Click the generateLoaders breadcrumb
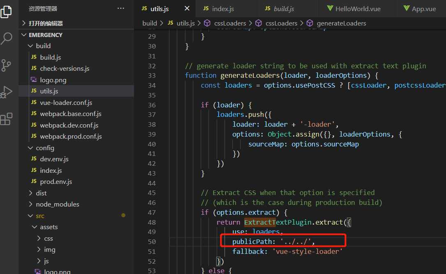Screen dimensions: 446x274 pyautogui.click(x=336, y=23)
